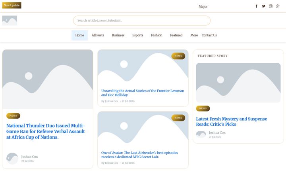Click Joshua Cox avatar on National Thunder card

point(12,158)
